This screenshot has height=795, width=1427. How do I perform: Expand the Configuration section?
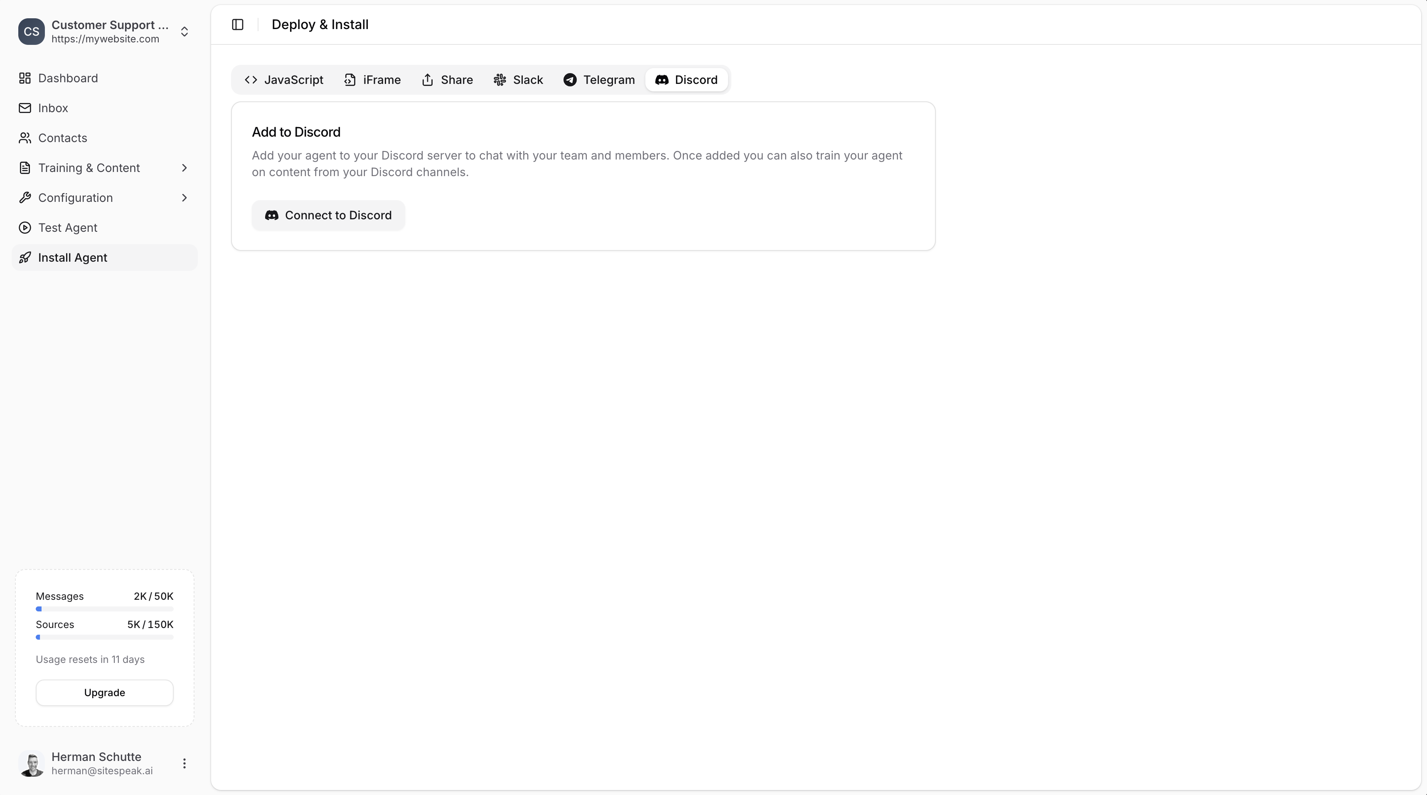click(184, 198)
